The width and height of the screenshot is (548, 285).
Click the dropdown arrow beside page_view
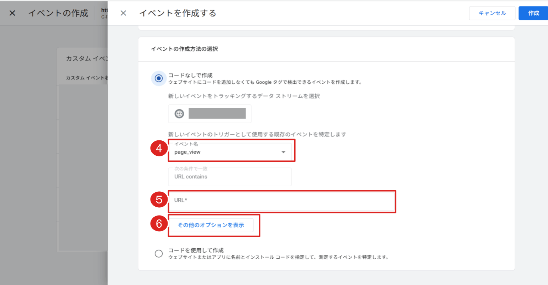pyautogui.click(x=283, y=151)
